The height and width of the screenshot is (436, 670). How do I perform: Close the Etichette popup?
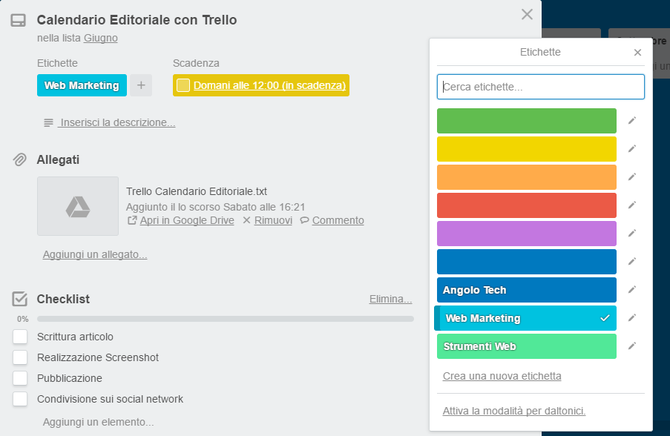coord(637,52)
